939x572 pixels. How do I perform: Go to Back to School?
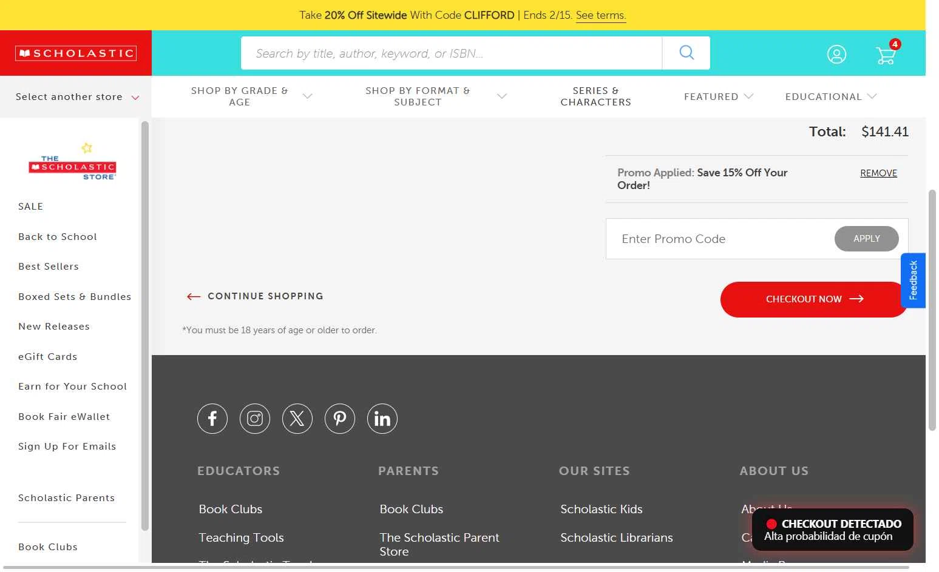[x=58, y=237]
